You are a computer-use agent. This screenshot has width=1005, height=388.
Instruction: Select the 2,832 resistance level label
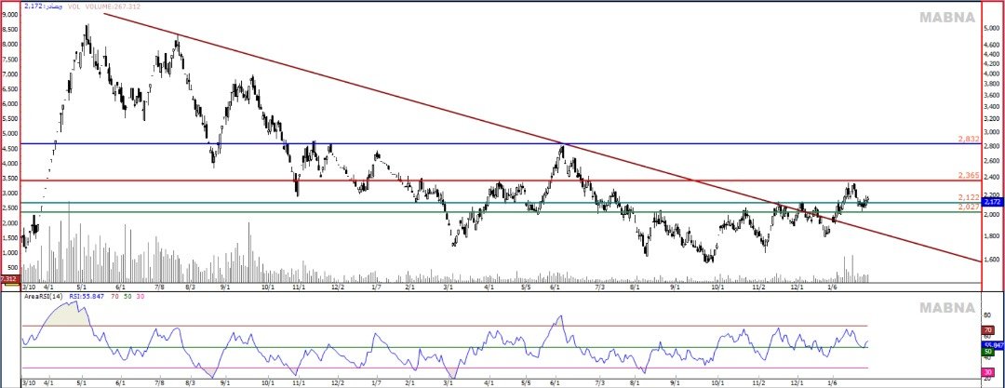pos(968,139)
